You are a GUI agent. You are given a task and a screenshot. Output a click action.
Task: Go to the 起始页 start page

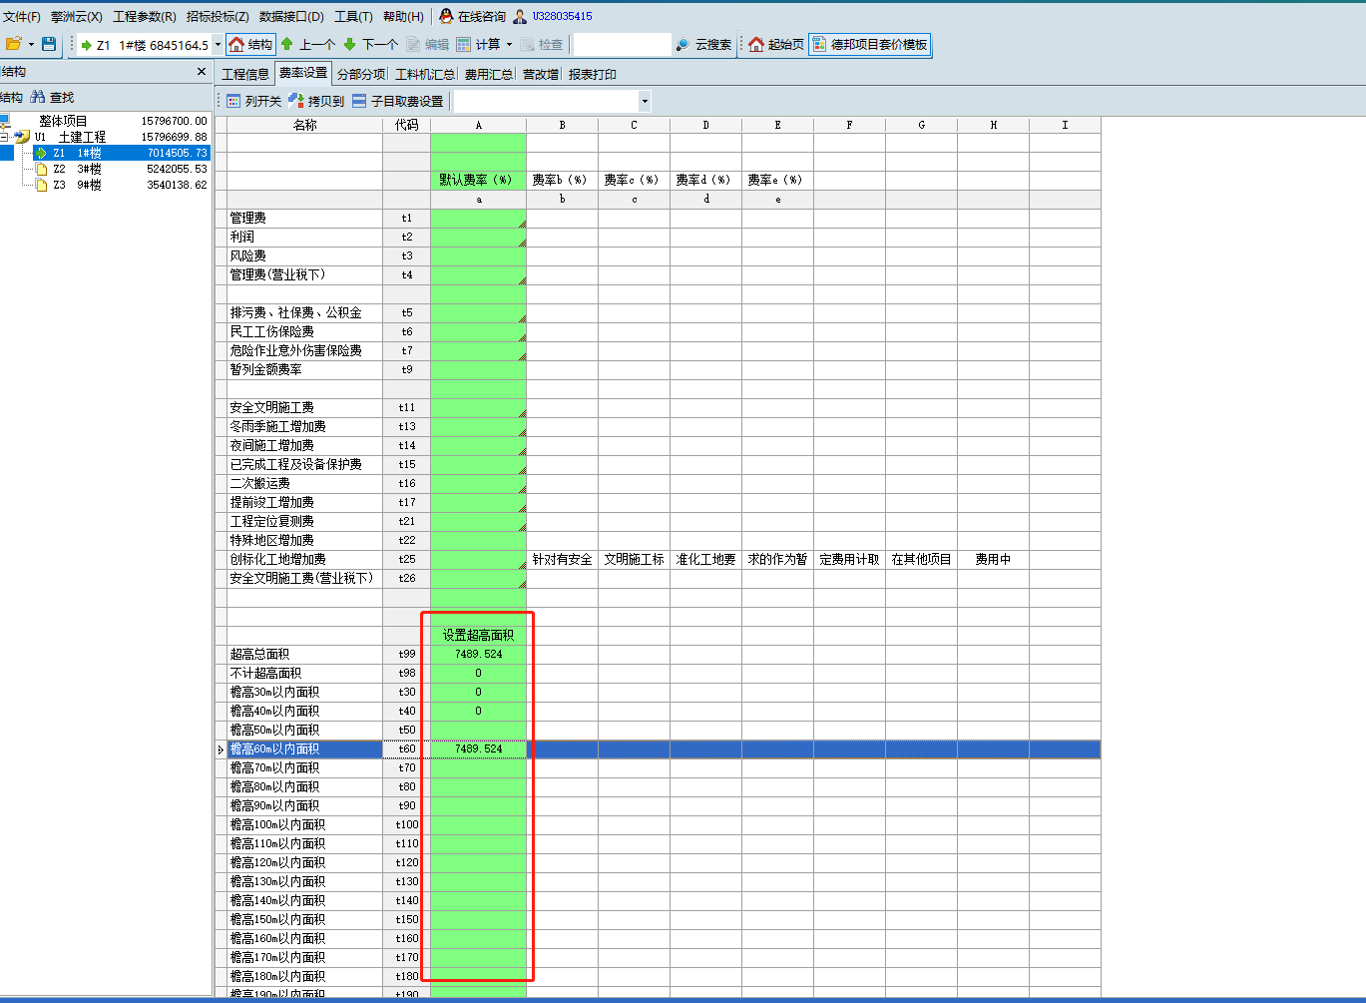coord(775,44)
